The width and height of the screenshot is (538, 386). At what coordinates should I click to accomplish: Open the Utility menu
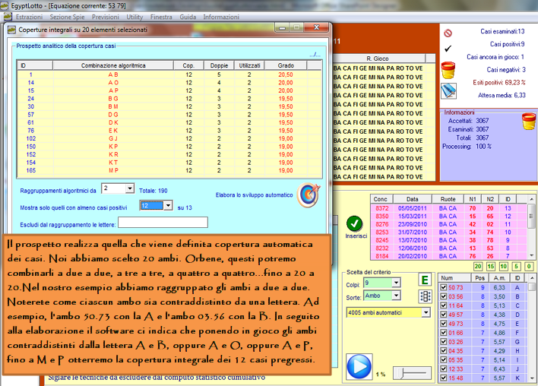pyautogui.click(x=134, y=17)
